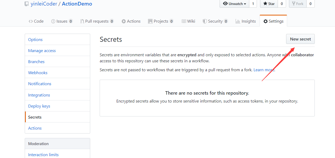This screenshot has width=335, height=158.
Task: Open the Unwatch dropdown menu
Action: 234,4
